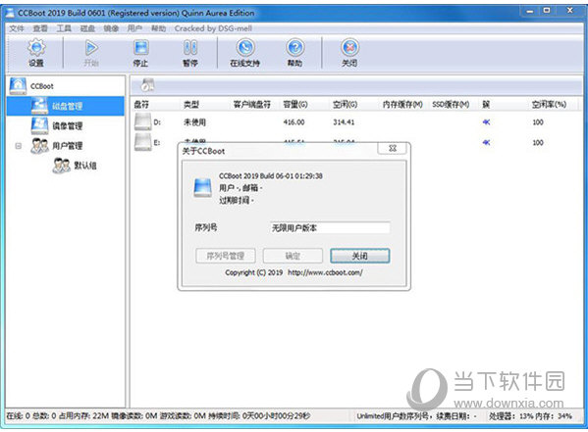Close the 关于CCBoot dialog with X

pyautogui.click(x=393, y=148)
